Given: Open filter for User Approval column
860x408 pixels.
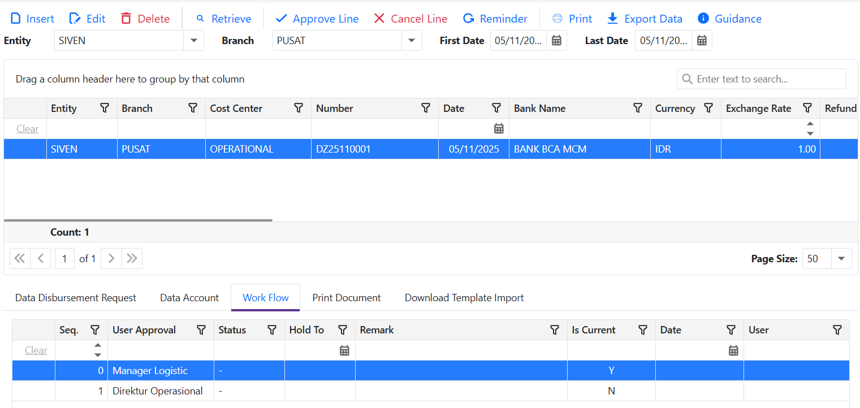Looking at the screenshot, I should tap(201, 329).
